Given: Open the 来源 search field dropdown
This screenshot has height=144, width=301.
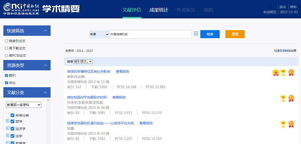Looking at the screenshot, I should pyautogui.click(x=99, y=34).
